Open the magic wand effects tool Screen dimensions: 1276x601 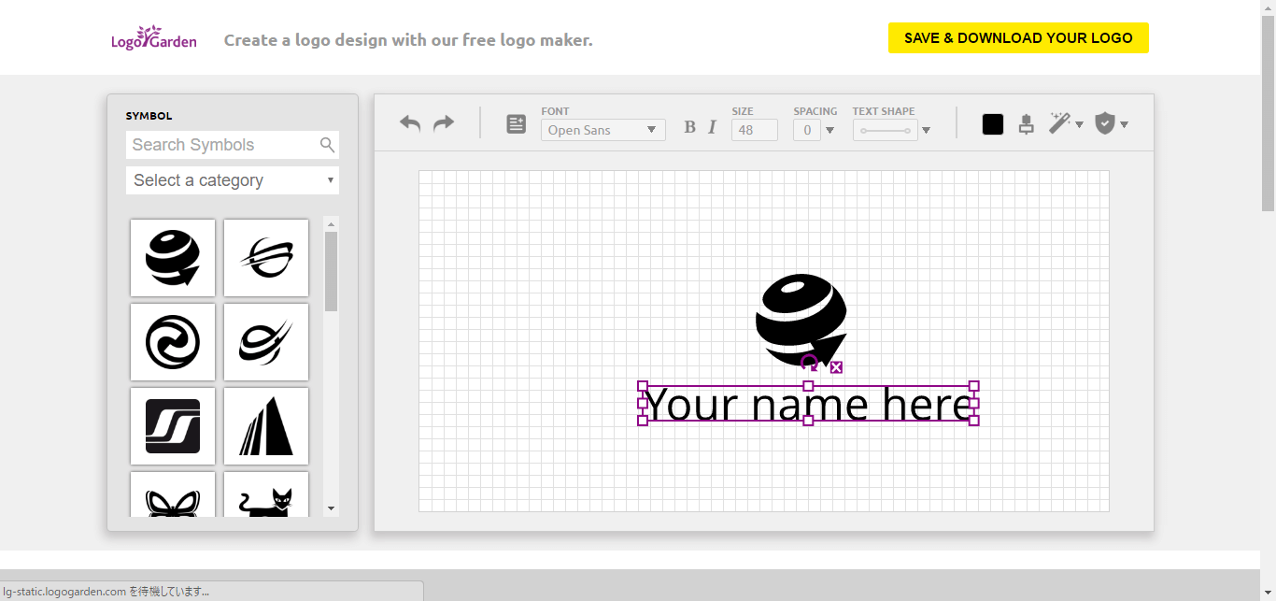point(1059,123)
